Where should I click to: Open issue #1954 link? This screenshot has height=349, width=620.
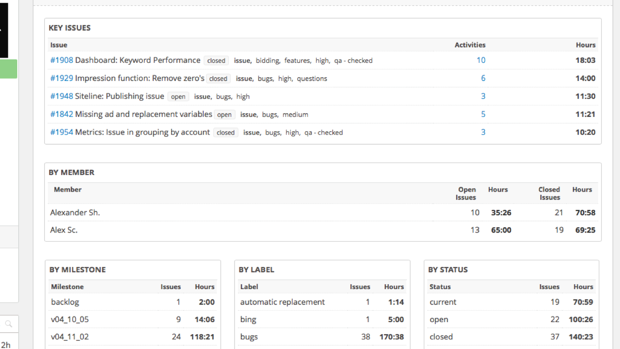[62, 132]
